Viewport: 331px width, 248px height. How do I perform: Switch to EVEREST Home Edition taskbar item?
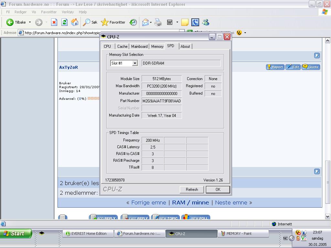[x=88, y=233]
